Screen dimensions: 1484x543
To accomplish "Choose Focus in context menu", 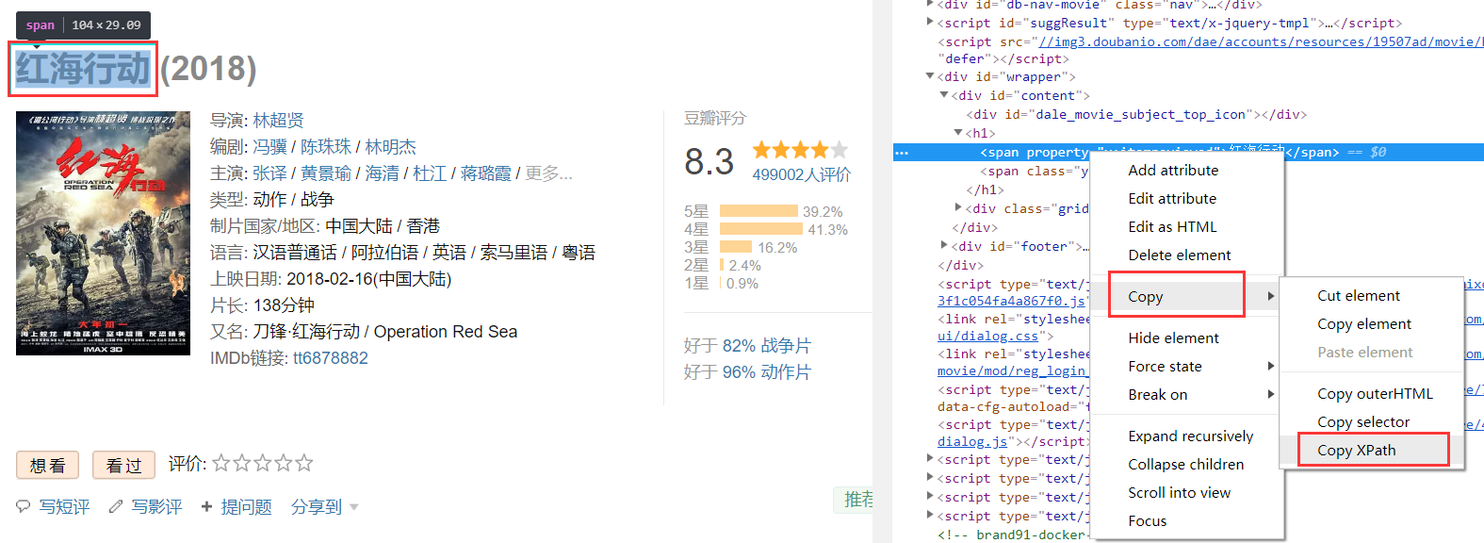I will coord(1148,520).
